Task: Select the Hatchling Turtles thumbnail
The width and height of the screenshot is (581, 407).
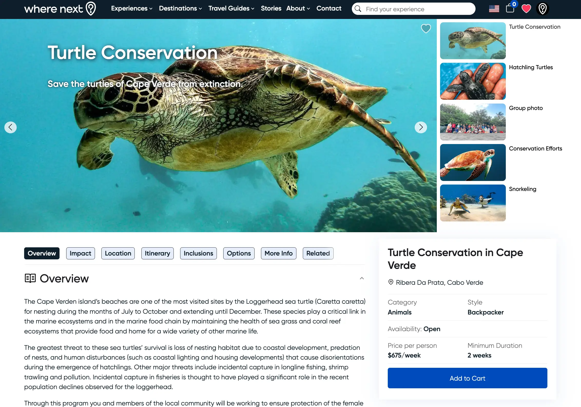Action: pos(473,81)
